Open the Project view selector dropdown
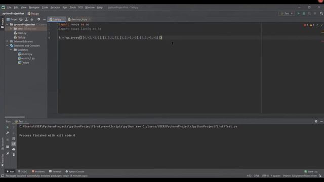The height and width of the screenshot is (182, 324). pos(12,19)
